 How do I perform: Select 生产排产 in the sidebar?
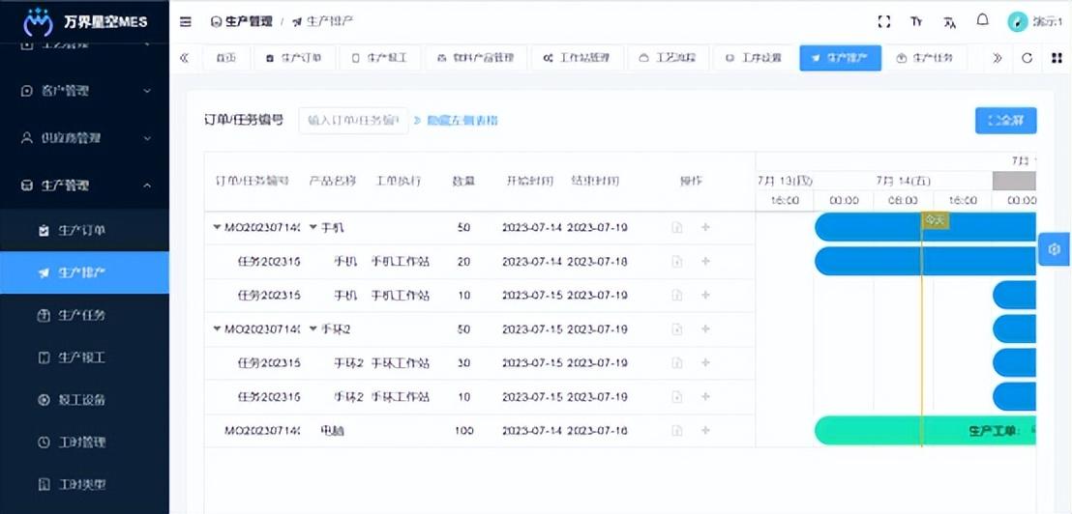(x=84, y=272)
